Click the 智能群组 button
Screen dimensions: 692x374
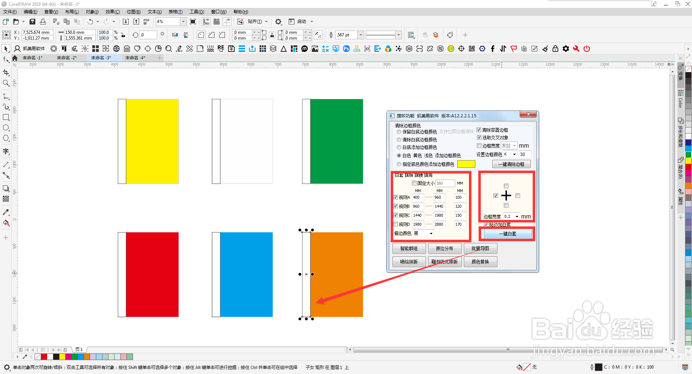pyautogui.click(x=409, y=249)
